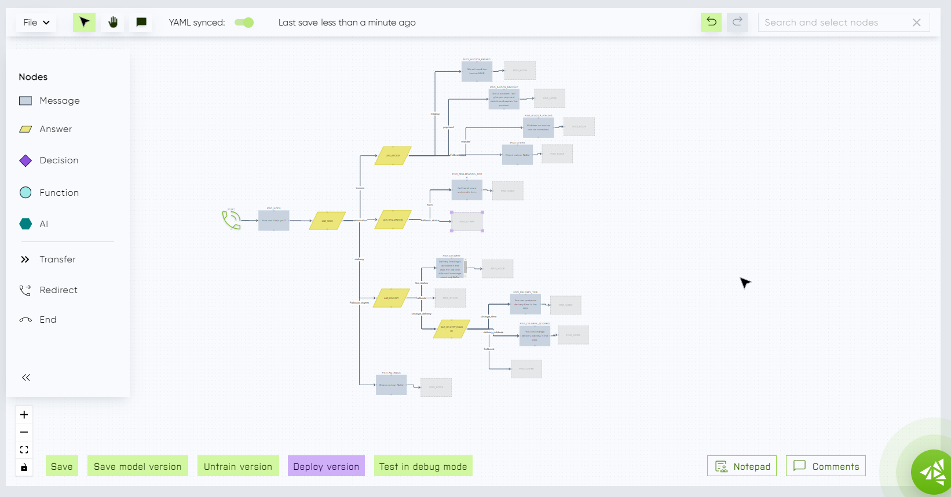Click the Test in debug mode button

tap(423, 466)
